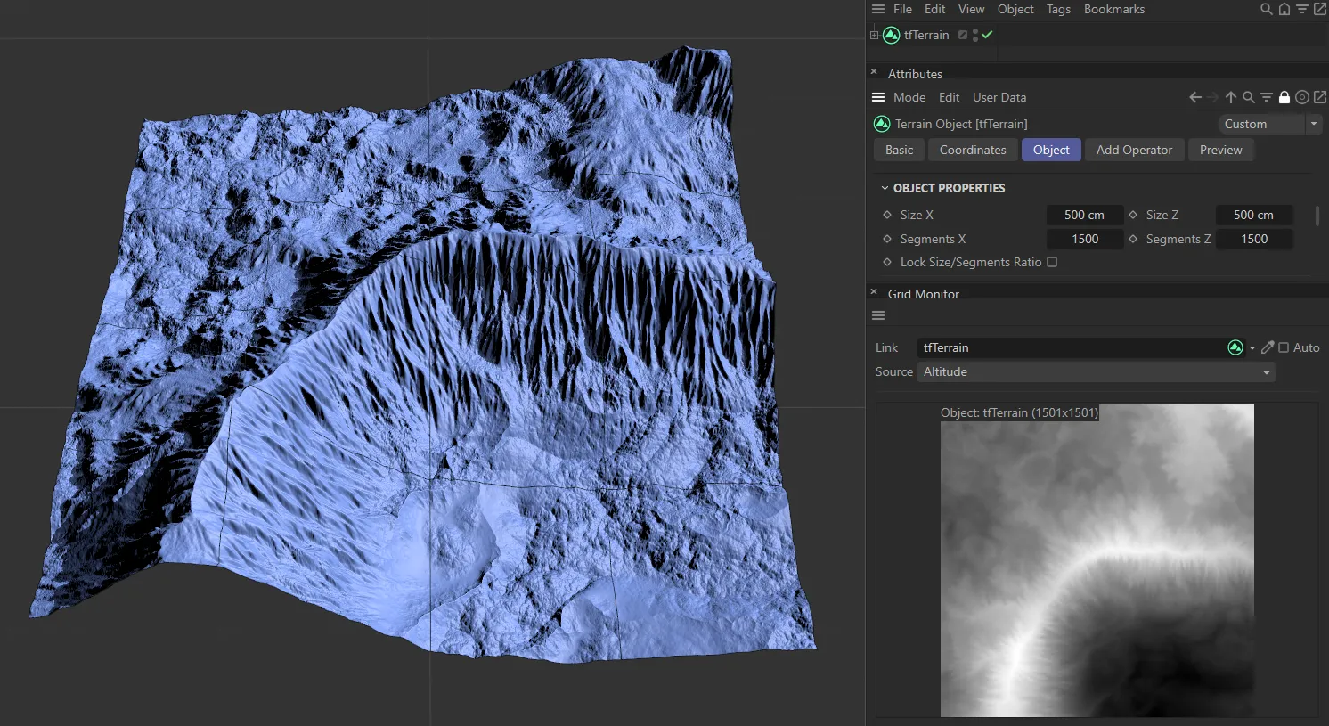Go up one level with the up arrow
This screenshot has height=726, width=1329.
pos(1231,97)
